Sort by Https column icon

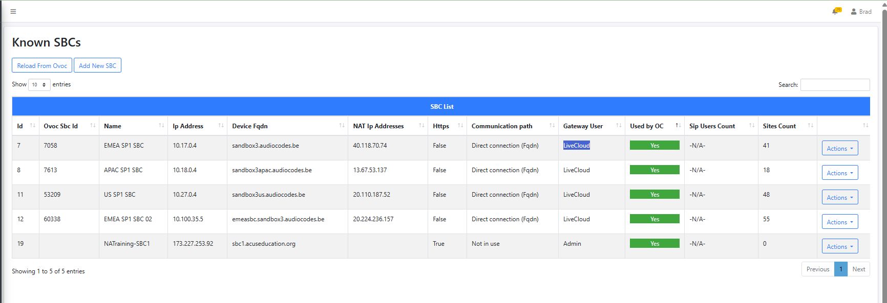point(460,126)
